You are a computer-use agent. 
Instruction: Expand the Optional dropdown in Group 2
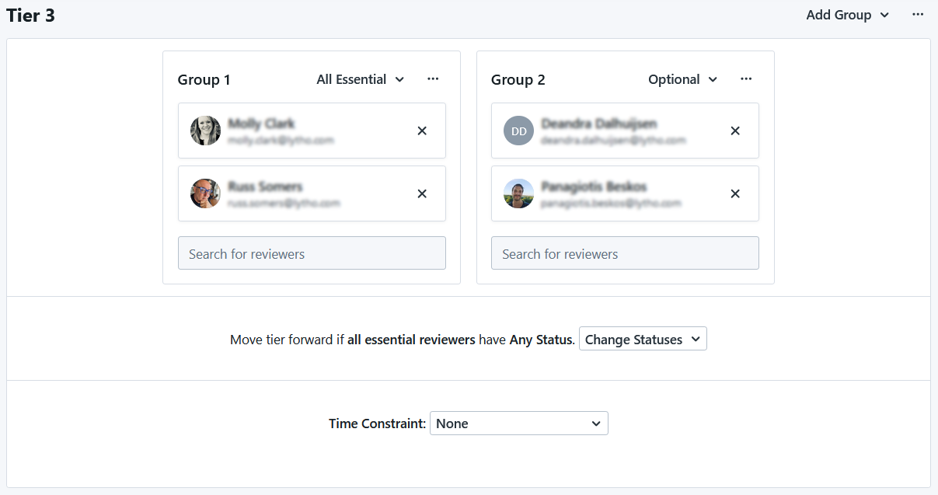click(683, 79)
